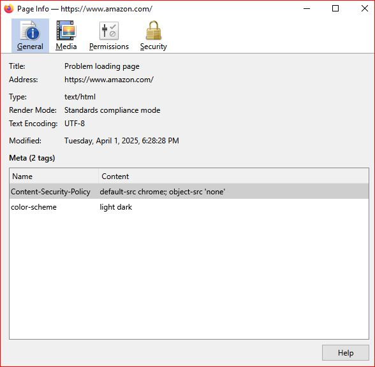The height and width of the screenshot is (367, 375).
Task: Click the Title field 'Problem loading page'
Action: (102, 66)
